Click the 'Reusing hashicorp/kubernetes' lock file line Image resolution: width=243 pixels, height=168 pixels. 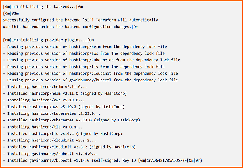[92, 60]
